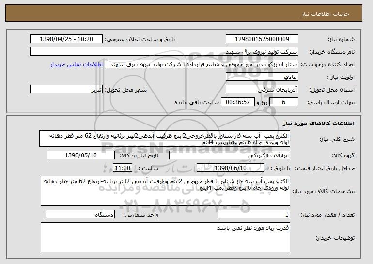Click the buyer name field شرکت تولید نیروی برق سهند

pos(164,52)
